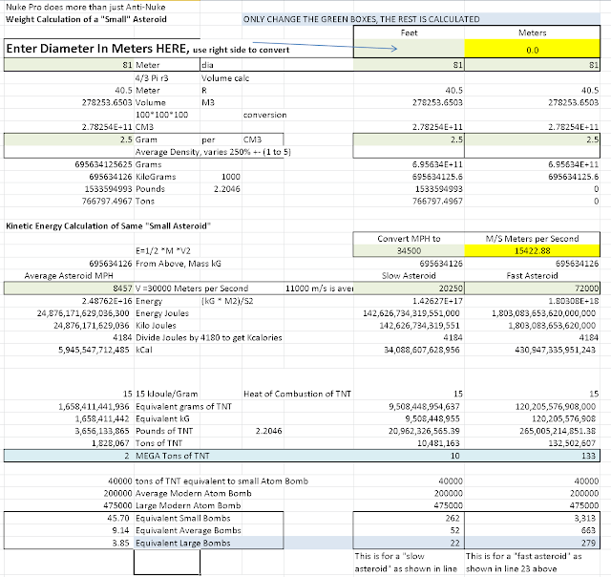Click the 'Kinetic Energy Calculation' heading cell
Viewport: 611px width, 577px height.
pos(108,225)
